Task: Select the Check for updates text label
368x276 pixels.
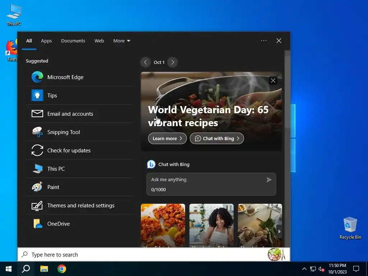Action: 69,151
